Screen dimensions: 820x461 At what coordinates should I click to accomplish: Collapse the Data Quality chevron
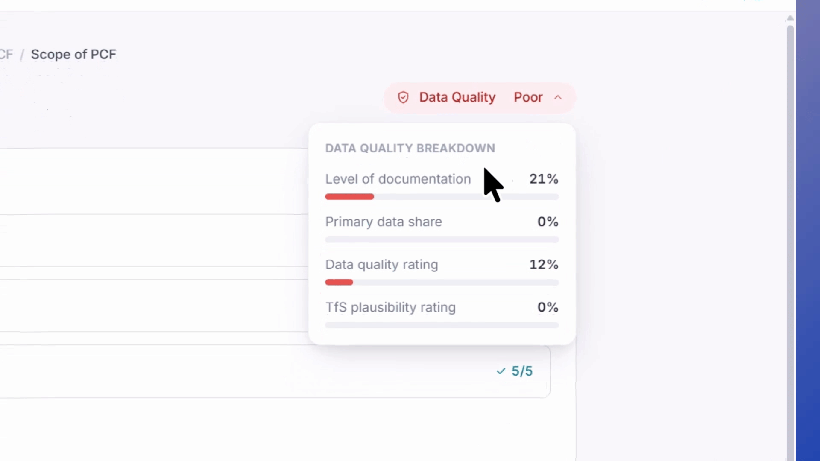click(x=558, y=97)
